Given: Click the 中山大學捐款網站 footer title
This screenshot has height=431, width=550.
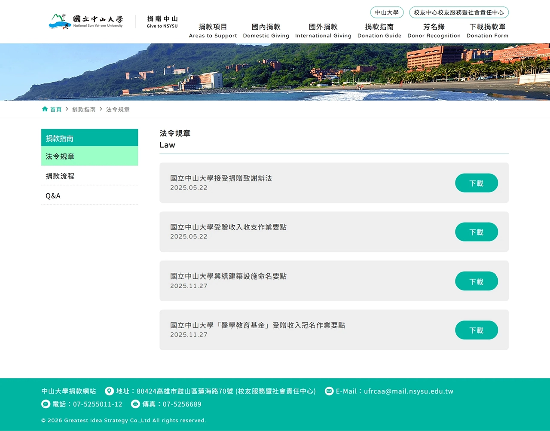Looking at the screenshot, I should click(69, 391).
